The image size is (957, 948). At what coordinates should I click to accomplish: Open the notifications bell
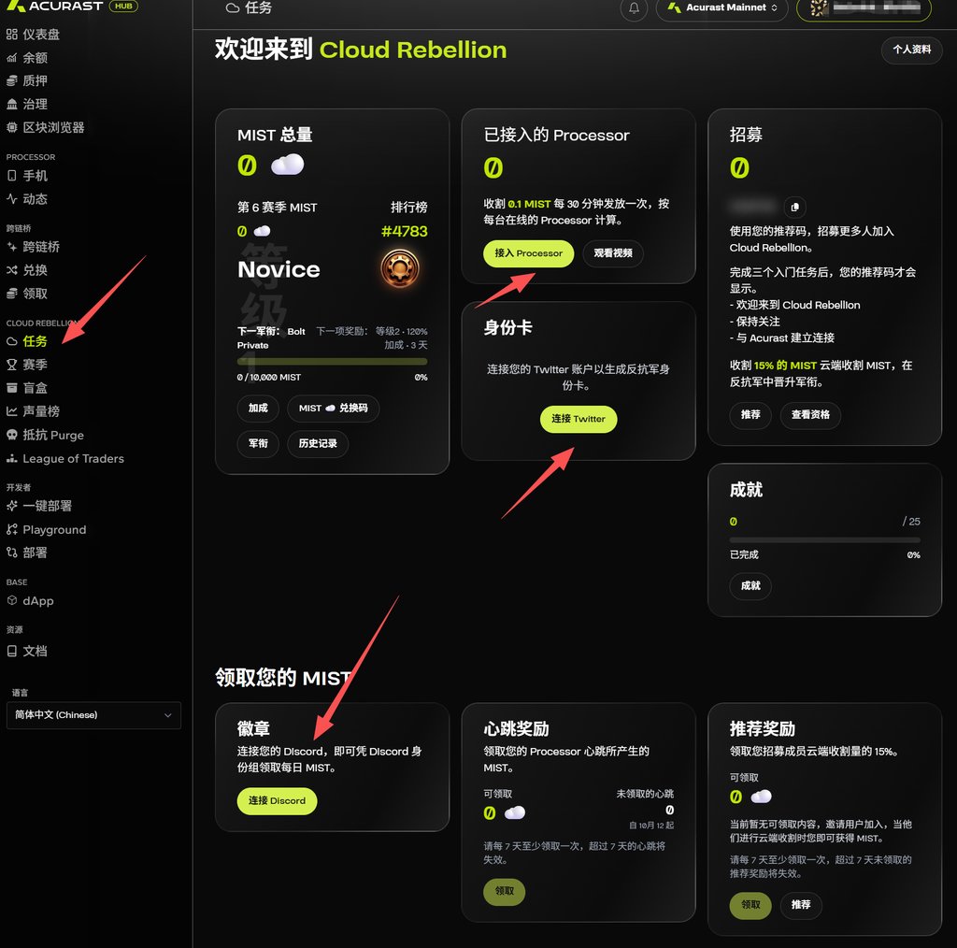click(x=635, y=8)
